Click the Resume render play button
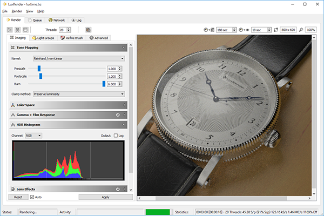This screenshot has height=216, width=324. 10,30
